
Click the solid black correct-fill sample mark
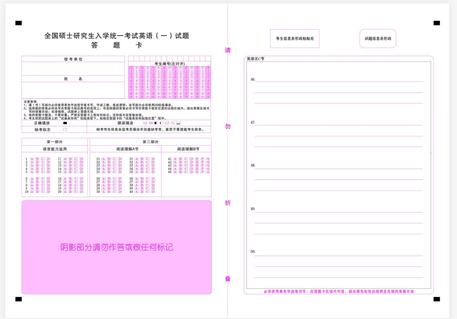pos(65,123)
